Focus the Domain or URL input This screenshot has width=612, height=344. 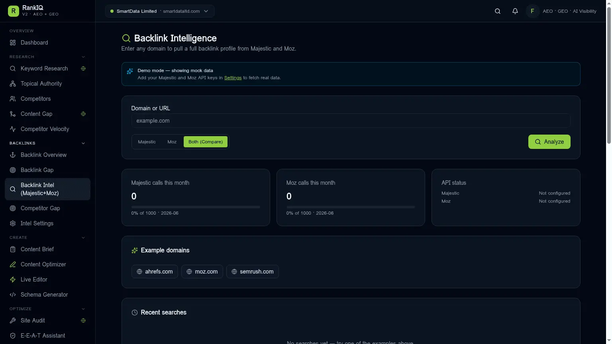tap(351, 121)
